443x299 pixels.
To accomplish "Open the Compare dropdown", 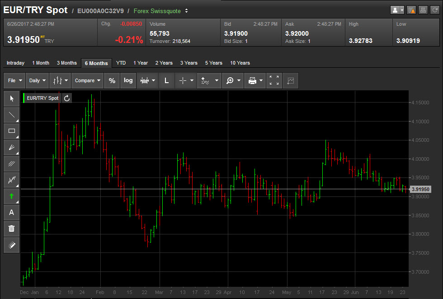I will tap(87, 80).
